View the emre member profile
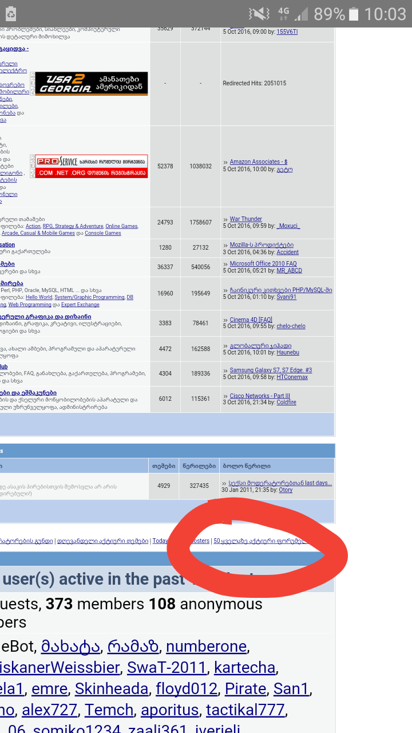The height and width of the screenshot is (733, 412). tap(50, 688)
